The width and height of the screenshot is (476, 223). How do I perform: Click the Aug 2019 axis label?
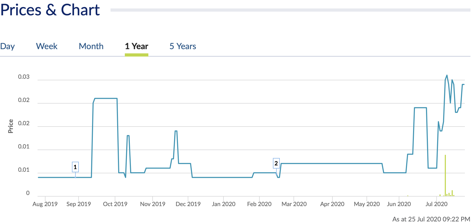click(45, 204)
